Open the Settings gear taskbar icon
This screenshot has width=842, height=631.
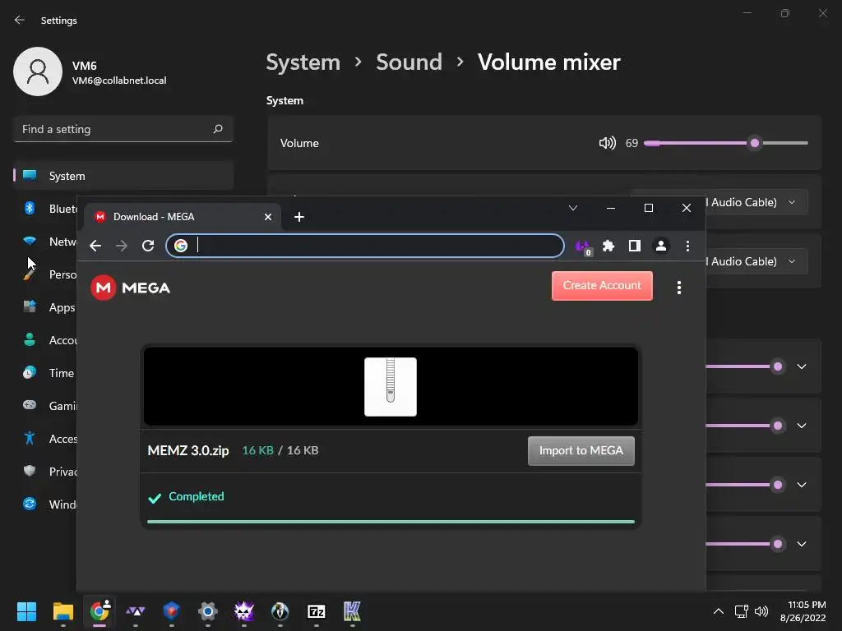(x=208, y=611)
